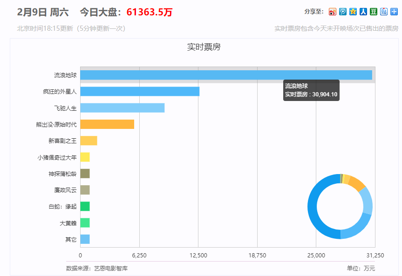The image size is (402, 276).
Task: Select the 廉政风云 axis label
Action: tap(65, 190)
